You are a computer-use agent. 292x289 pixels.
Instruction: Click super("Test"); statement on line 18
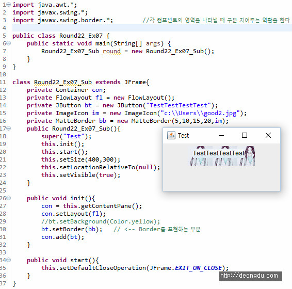click(67, 136)
